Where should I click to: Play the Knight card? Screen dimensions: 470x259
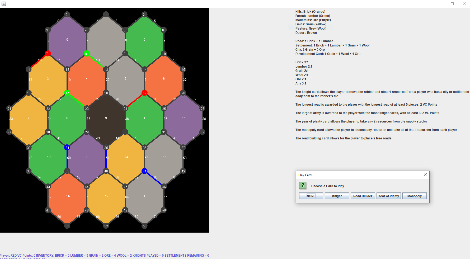click(337, 196)
